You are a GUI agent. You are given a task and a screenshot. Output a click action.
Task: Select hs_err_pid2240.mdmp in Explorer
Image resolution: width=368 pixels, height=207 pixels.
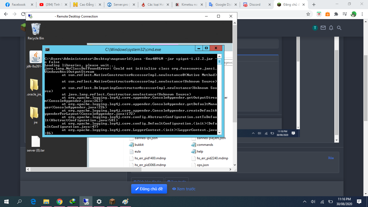(x=210, y=158)
